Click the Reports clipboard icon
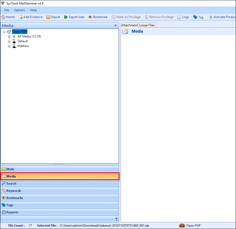 point(4,212)
